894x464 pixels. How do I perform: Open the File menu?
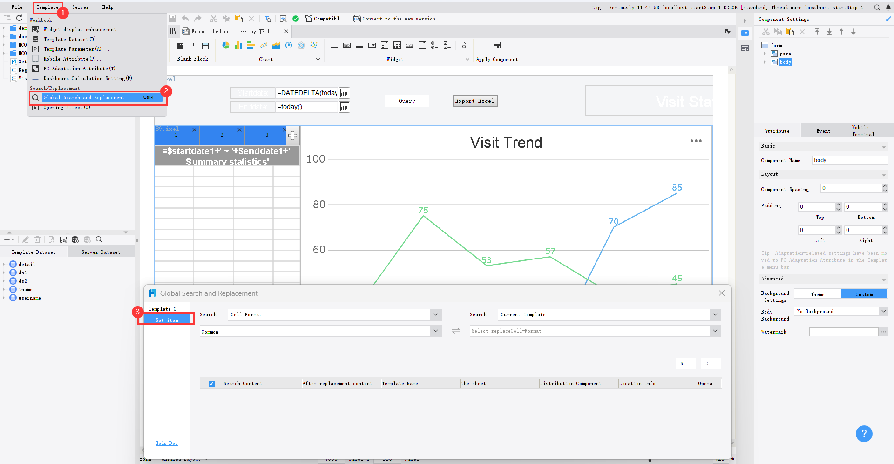point(17,7)
